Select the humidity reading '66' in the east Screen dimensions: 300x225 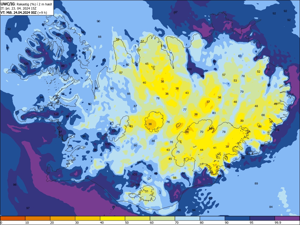coord(263,115)
